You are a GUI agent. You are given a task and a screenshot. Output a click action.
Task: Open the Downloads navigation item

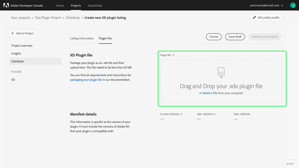click(x=95, y=6)
